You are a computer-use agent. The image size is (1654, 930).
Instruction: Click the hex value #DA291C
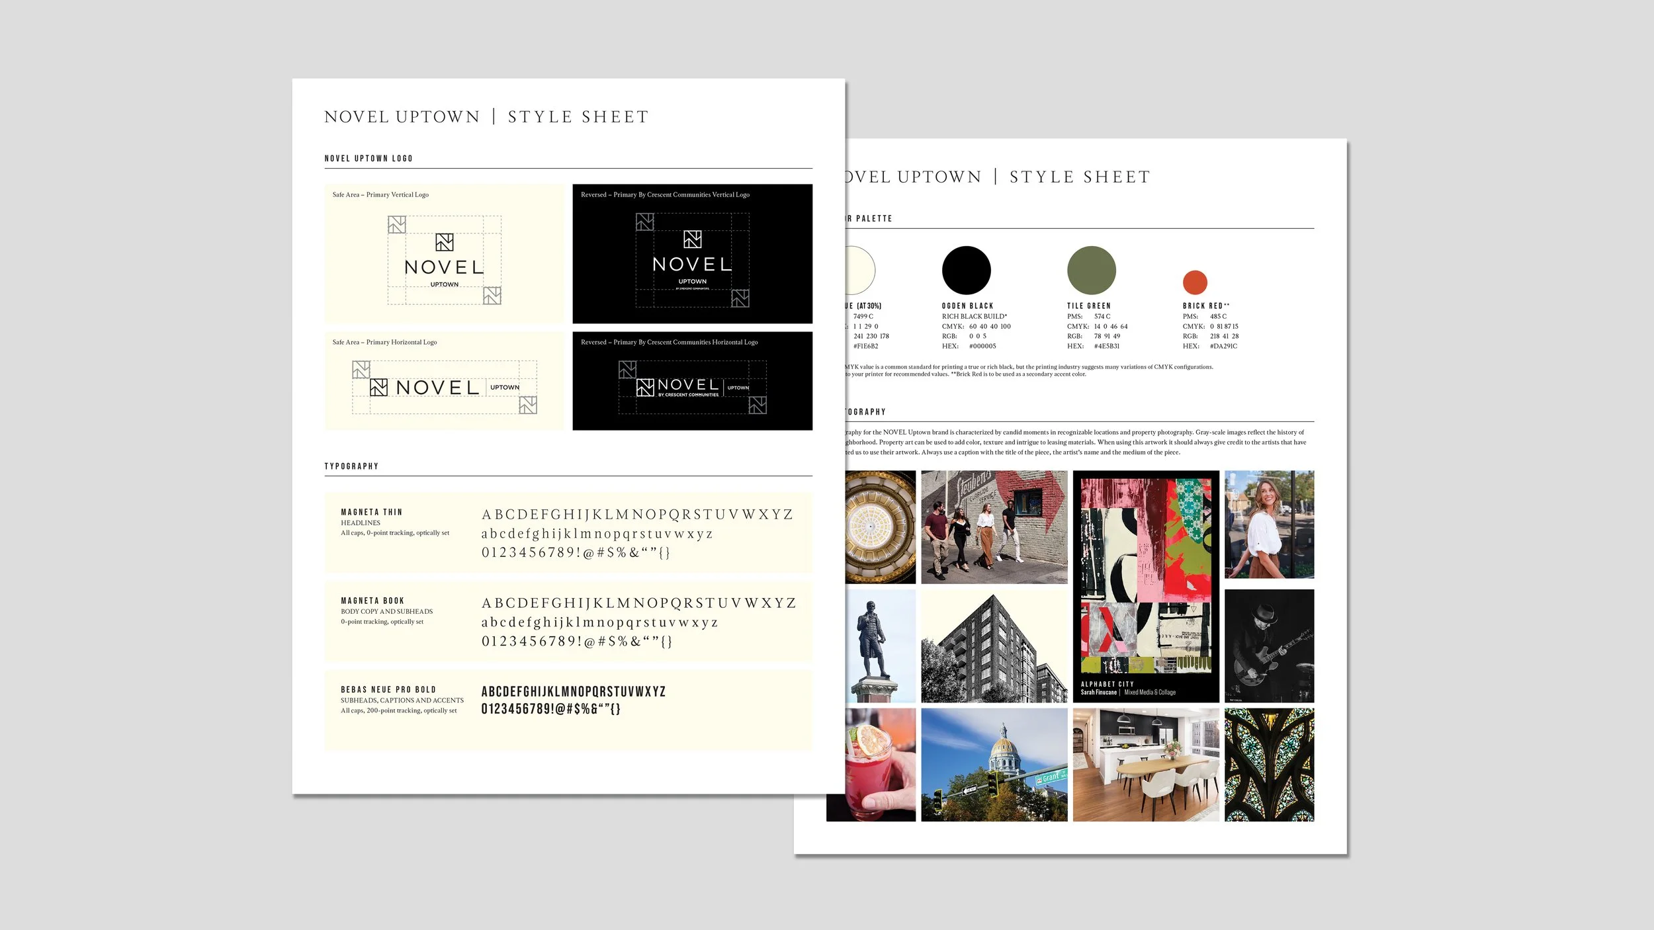coord(1223,347)
